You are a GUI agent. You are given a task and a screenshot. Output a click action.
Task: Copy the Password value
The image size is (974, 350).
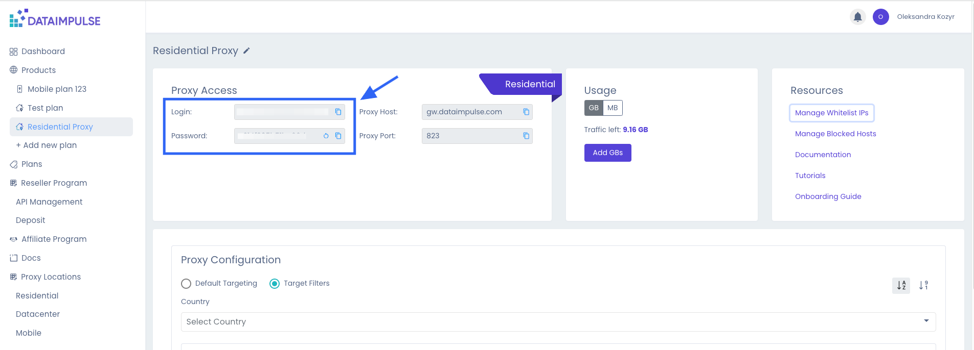click(338, 136)
